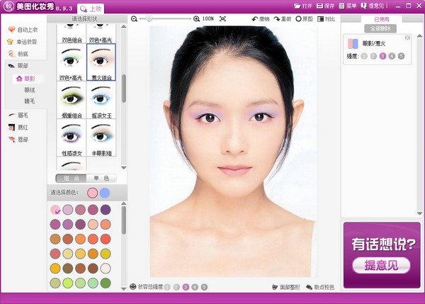Zoom in with the plus magnifier icon
This screenshot has height=304, width=425.
196,18
